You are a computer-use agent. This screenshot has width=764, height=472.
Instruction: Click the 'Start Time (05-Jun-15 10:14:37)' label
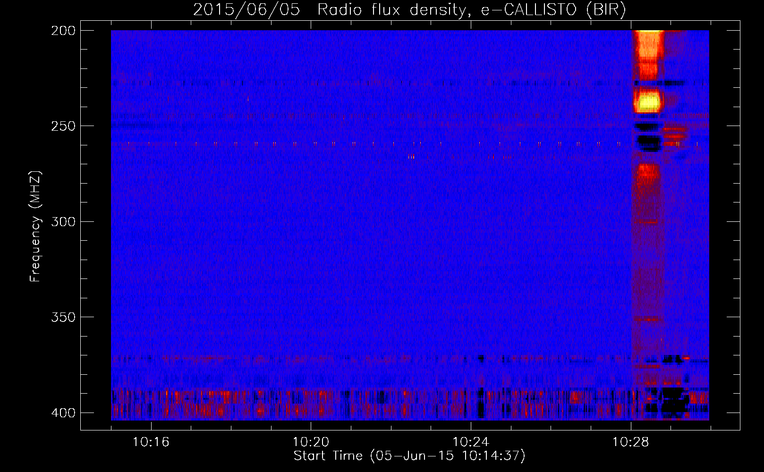point(409,456)
